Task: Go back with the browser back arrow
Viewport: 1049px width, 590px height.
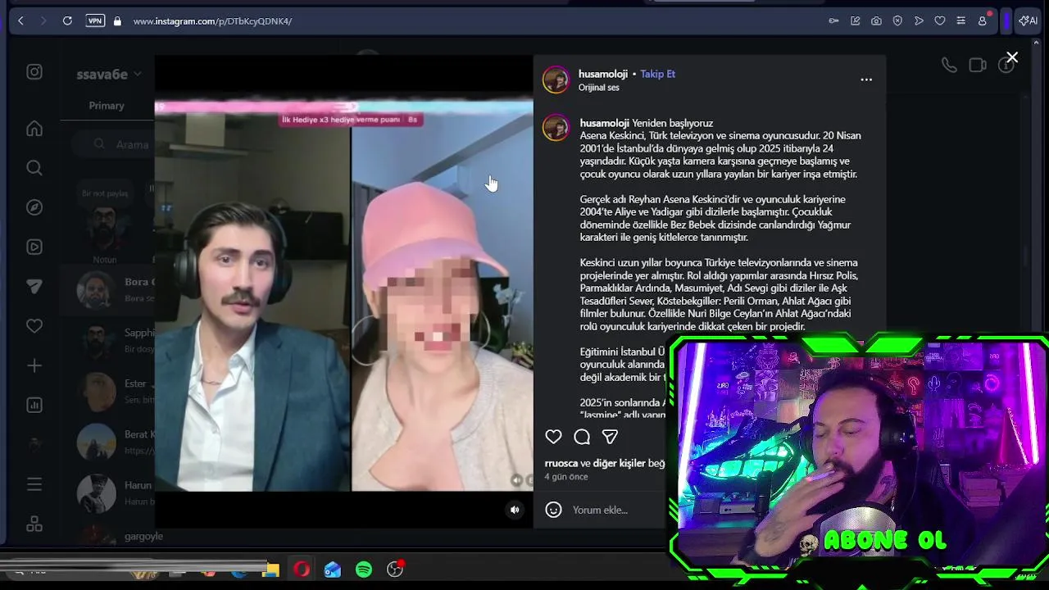Action: (x=20, y=20)
